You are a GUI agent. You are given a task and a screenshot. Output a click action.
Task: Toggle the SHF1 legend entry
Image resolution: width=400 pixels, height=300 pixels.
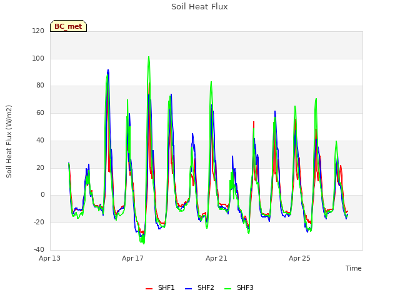click(160, 287)
